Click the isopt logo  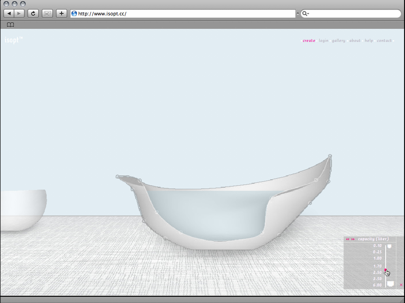click(x=14, y=40)
